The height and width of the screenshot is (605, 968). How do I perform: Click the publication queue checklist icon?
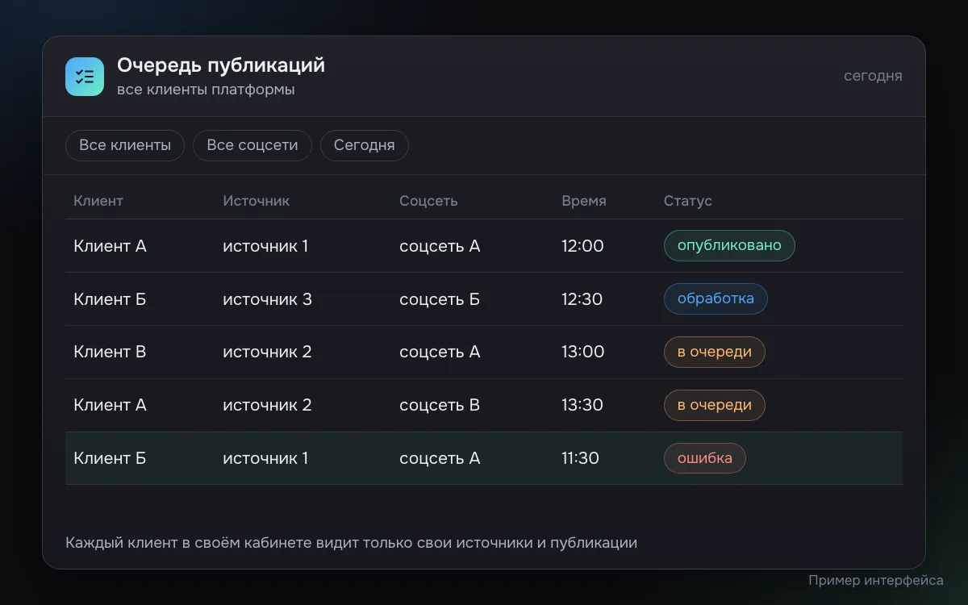85,77
